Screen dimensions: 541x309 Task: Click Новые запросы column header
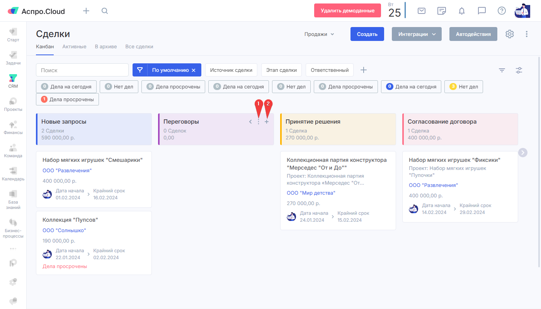[94, 129]
